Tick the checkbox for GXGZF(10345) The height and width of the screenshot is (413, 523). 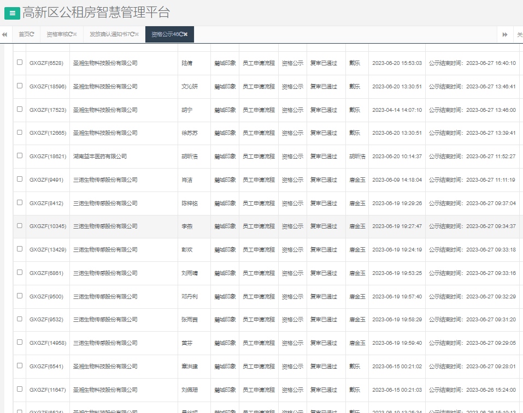[20, 225]
